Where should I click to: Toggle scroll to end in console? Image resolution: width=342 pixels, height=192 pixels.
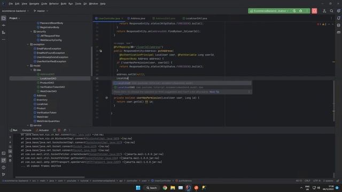10,151
